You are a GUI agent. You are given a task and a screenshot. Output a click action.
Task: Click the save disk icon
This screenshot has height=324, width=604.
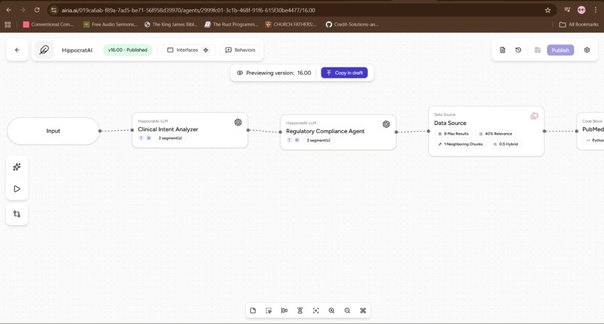click(x=537, y=50)
